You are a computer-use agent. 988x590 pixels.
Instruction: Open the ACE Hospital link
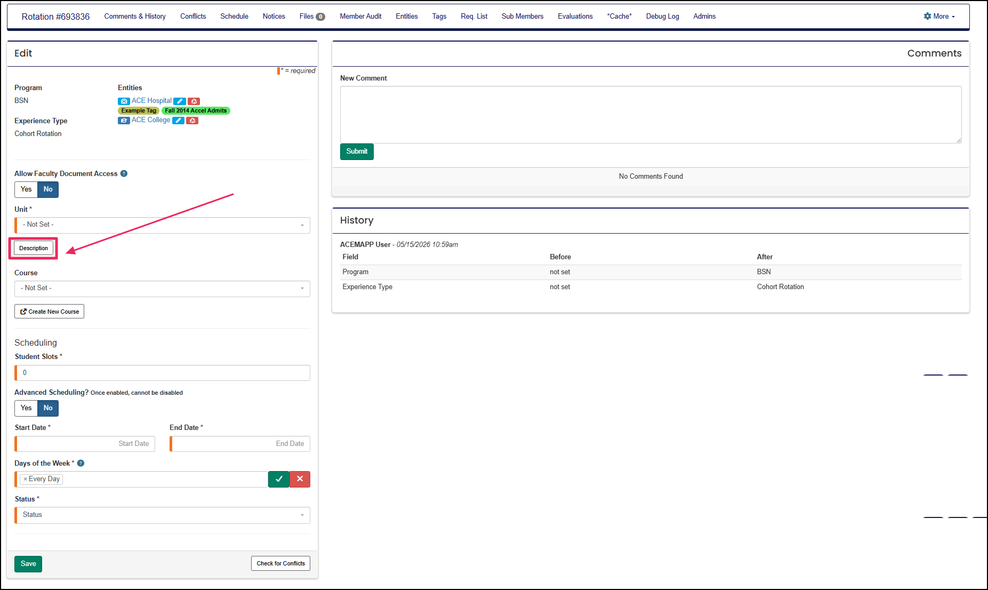(x=151, y=101)
